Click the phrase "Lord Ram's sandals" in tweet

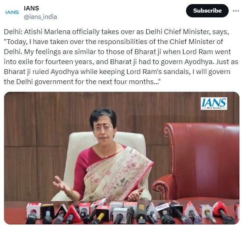(158, 72)
